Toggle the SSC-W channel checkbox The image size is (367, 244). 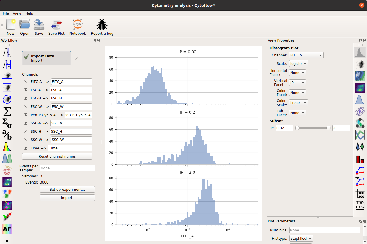26,140
